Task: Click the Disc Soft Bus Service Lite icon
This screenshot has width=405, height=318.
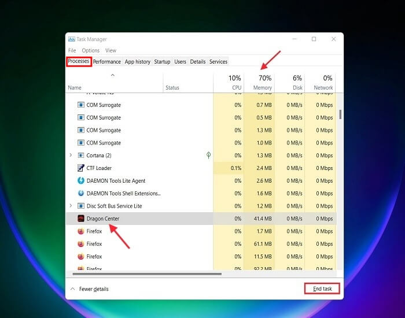Action: click(x=81, y=206)
